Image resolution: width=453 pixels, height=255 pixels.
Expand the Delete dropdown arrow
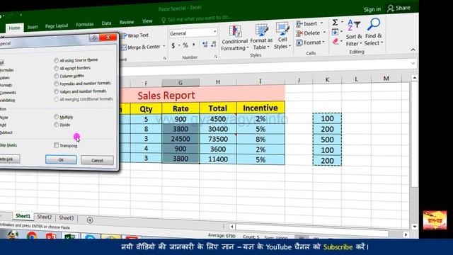point(324,33)
